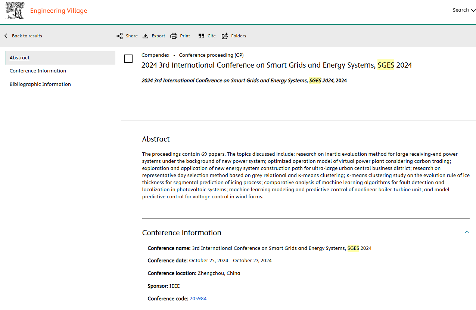Click the abstract paragraph text

[306, 175]
